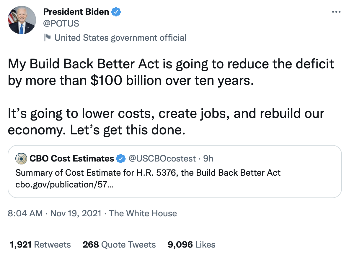Open the cbo.gov/publication link
This screenshot has width=349, height=257.
click(x=64, y=185)
